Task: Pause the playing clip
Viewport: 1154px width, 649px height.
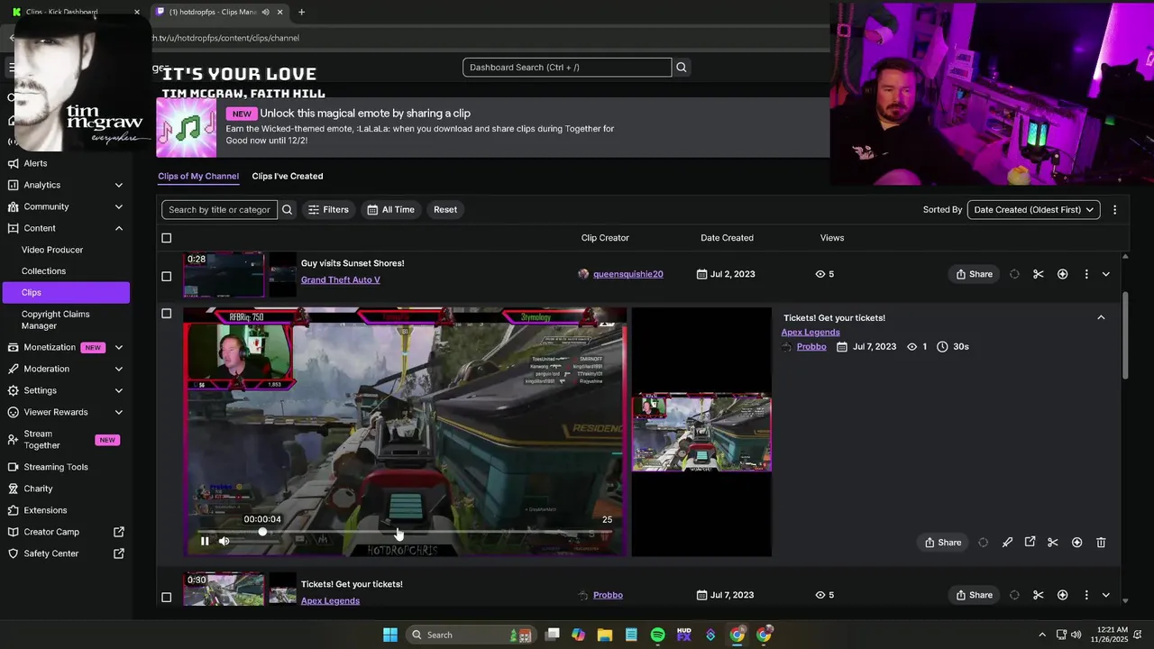Action: pyautogui.click(x=205, y=541)
